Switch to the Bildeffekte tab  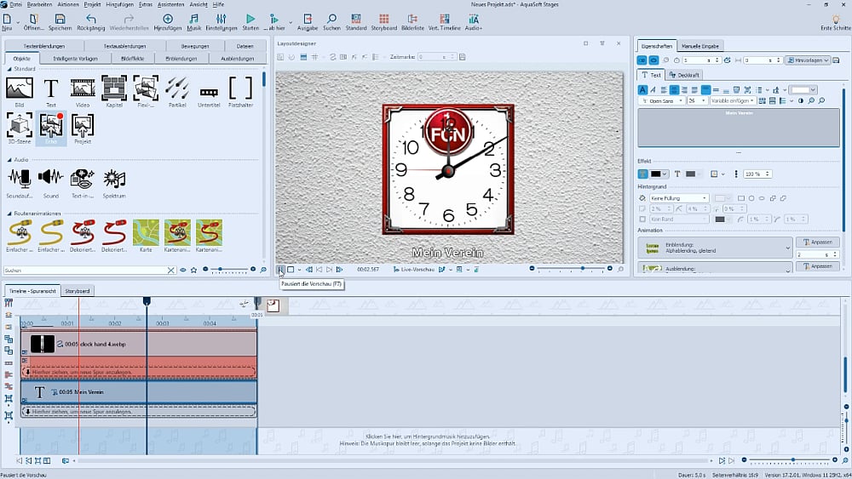pyautogui.click(x=133, y=59)
